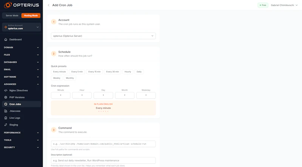Click the Description (optional) input field

(x=103, y=161)
